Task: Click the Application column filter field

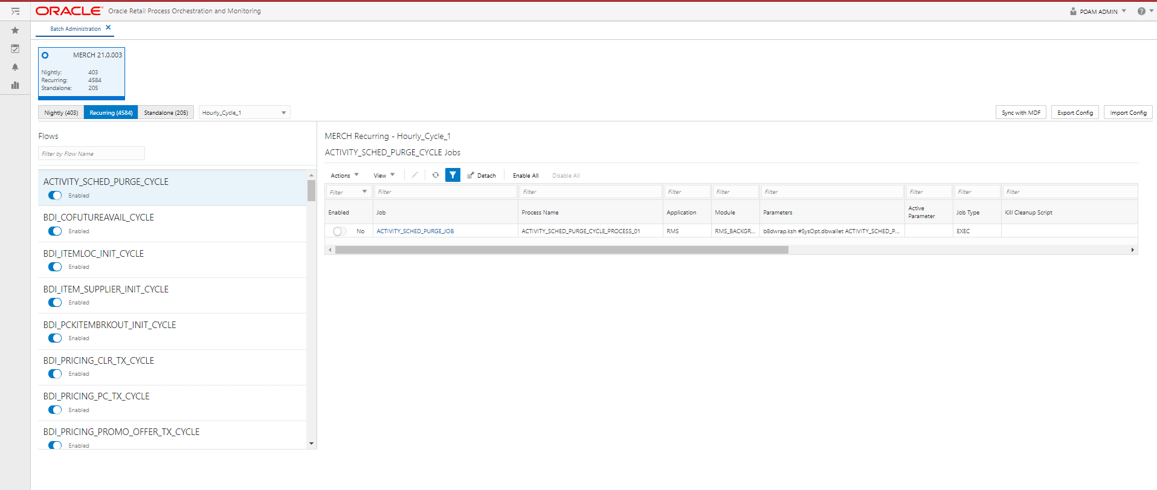Action: 688,192
